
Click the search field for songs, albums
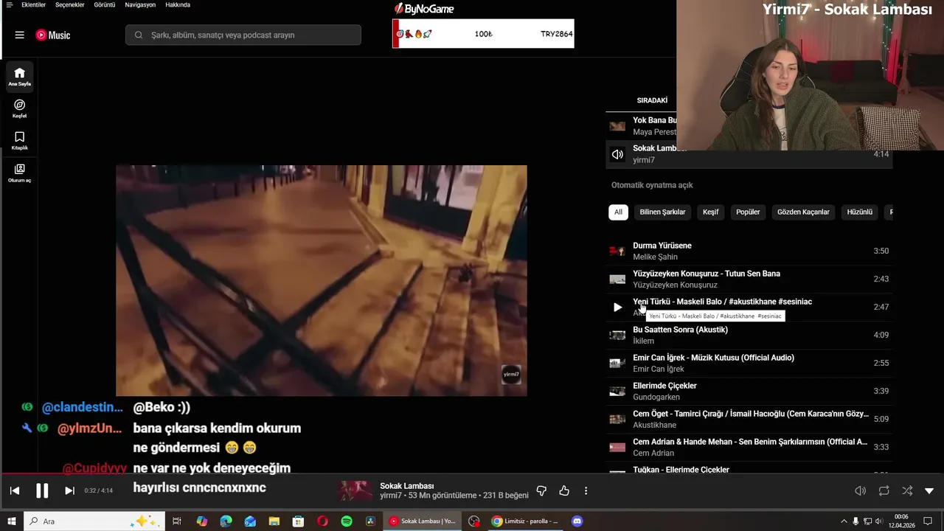[x=243, y=35]
